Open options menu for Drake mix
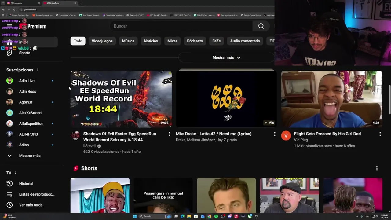Viewport: 391px width, 220px height. coord(275,134)
